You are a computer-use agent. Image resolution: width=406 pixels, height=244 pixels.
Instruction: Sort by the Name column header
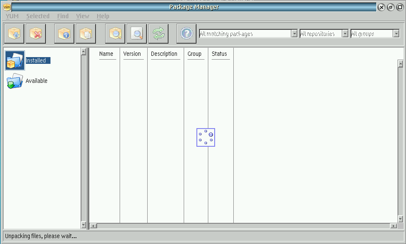pos(106,54)
